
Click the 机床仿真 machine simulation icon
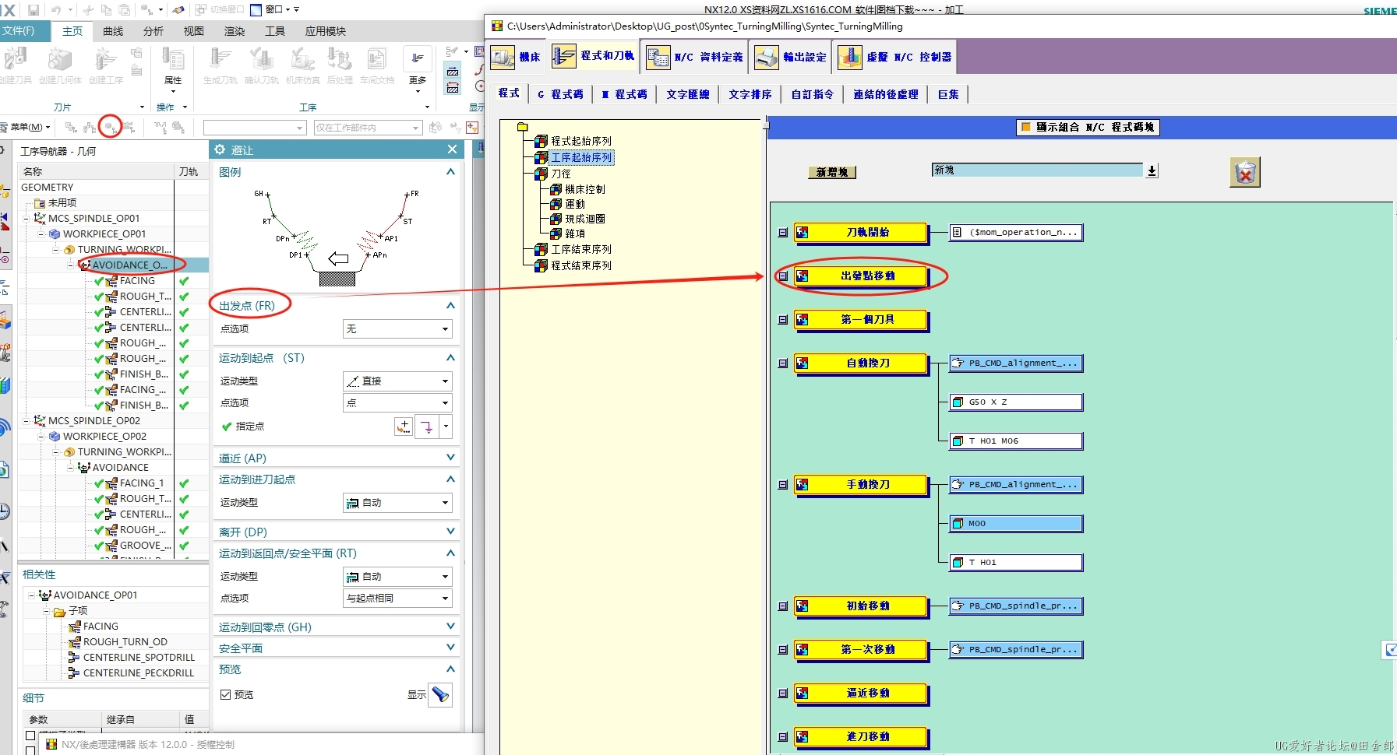tap(302, 59)
